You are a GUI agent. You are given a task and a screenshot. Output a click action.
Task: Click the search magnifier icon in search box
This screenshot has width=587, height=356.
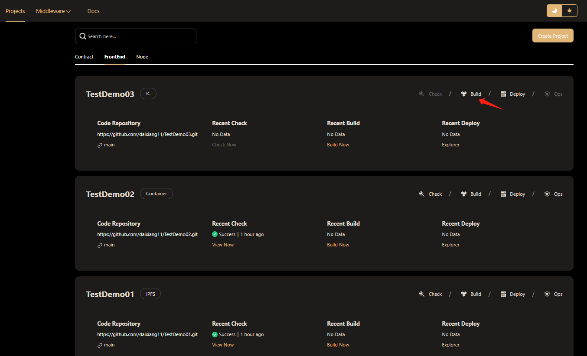[82, 36]
